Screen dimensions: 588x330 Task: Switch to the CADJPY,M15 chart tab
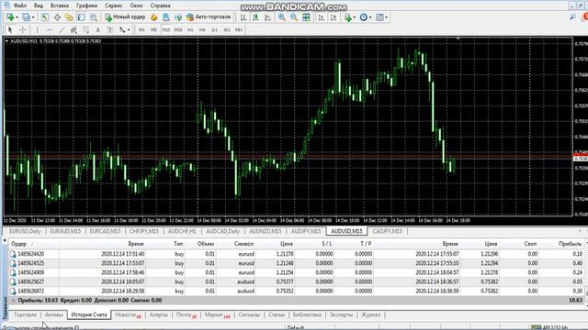click(x=387, y=231)
